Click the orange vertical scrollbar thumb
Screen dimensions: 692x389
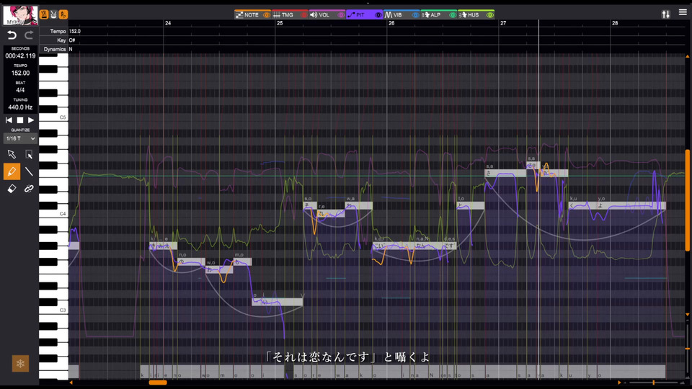(x=687, y=201)
